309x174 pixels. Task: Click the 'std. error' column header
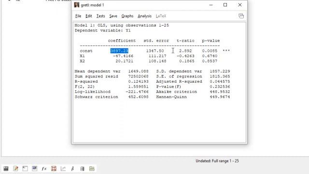156,41
